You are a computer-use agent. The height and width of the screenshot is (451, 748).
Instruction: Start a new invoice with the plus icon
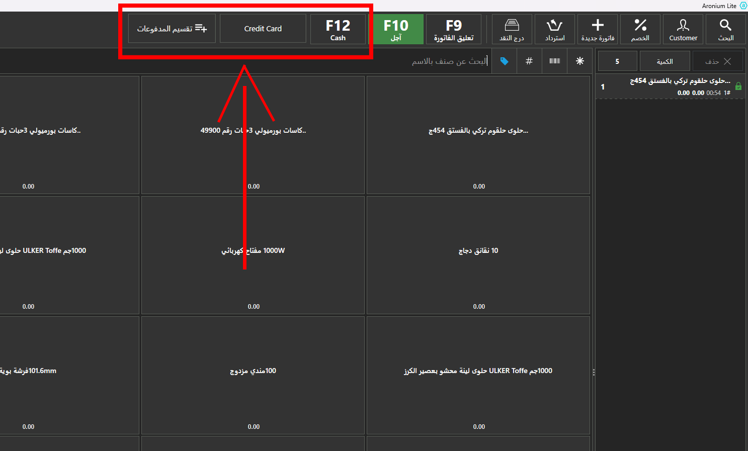(x=598, y=29)
